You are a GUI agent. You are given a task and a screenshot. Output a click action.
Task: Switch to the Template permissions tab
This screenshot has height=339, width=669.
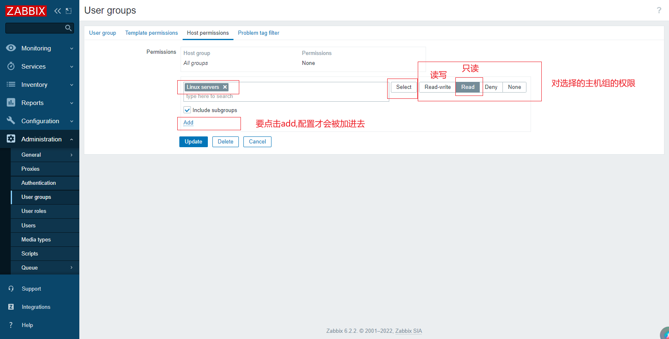152,33
